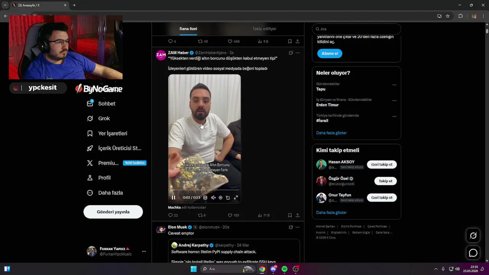This screenshot has width=489, height=275.
Task: Focus the Ara search field
Action: [356, 29]
